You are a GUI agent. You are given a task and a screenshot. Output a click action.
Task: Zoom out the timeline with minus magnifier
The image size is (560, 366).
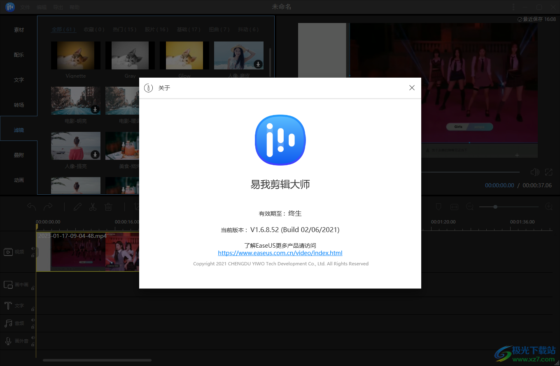coord(470,207)
